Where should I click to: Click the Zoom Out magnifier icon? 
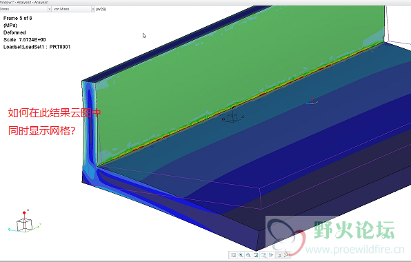point(248,255)
